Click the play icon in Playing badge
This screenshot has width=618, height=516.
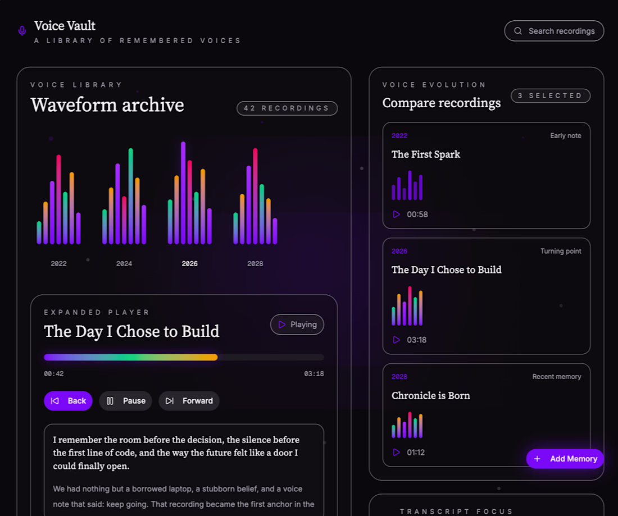click(282, 325)
